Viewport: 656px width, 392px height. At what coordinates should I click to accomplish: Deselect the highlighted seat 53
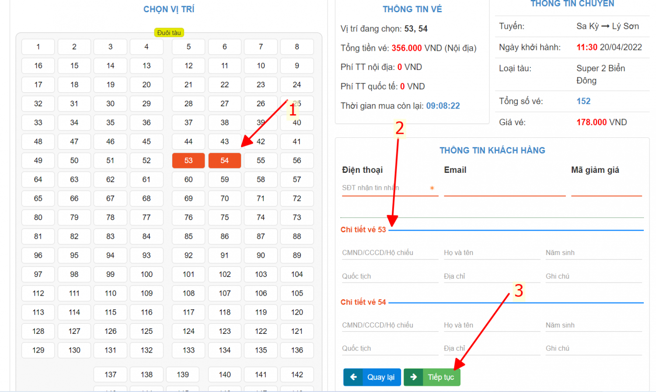[188, 161]
